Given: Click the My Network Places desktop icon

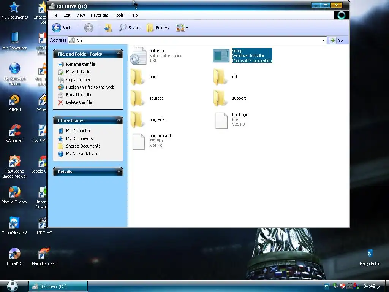Looking at the screenshot, I should [14, 74].
